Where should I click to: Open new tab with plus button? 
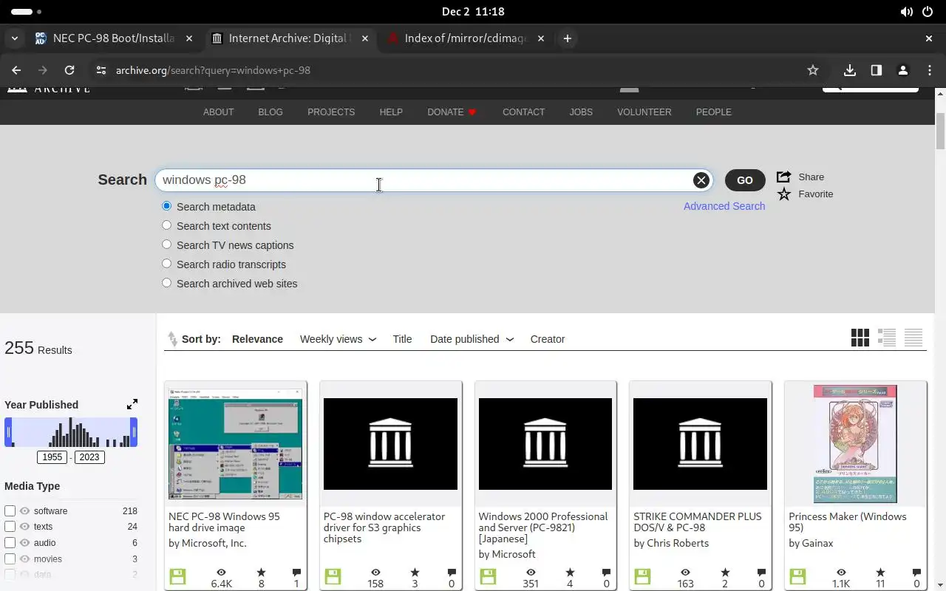567,38
